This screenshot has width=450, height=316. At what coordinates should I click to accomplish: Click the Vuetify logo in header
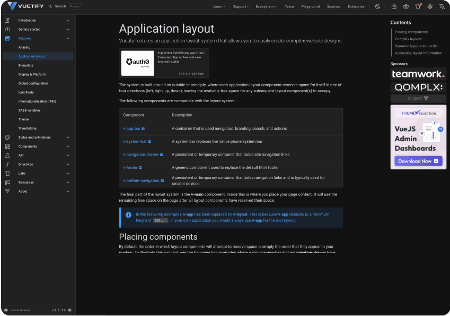[25, 6]
